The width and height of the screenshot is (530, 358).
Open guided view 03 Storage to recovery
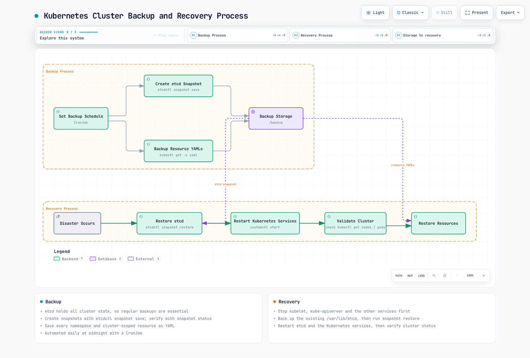tap(443, 35)
